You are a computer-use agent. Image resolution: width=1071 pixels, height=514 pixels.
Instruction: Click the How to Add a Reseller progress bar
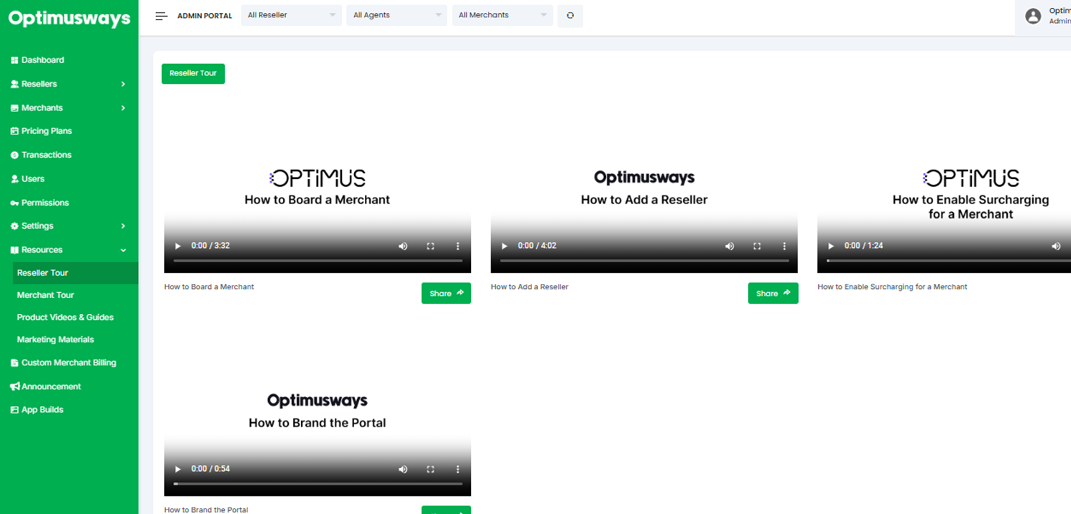click(644, 260)
